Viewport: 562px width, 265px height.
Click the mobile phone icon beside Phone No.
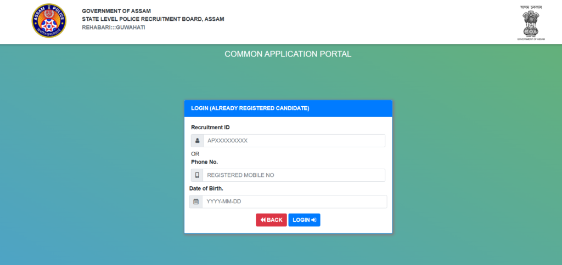(197, 175)
